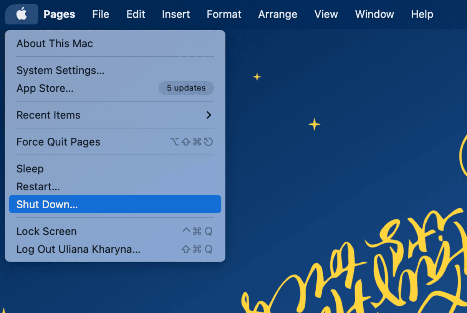This screenshot has height=313, width=467.
Task: Open System Settings from Apple menu
Action: [x=115, y=71]
